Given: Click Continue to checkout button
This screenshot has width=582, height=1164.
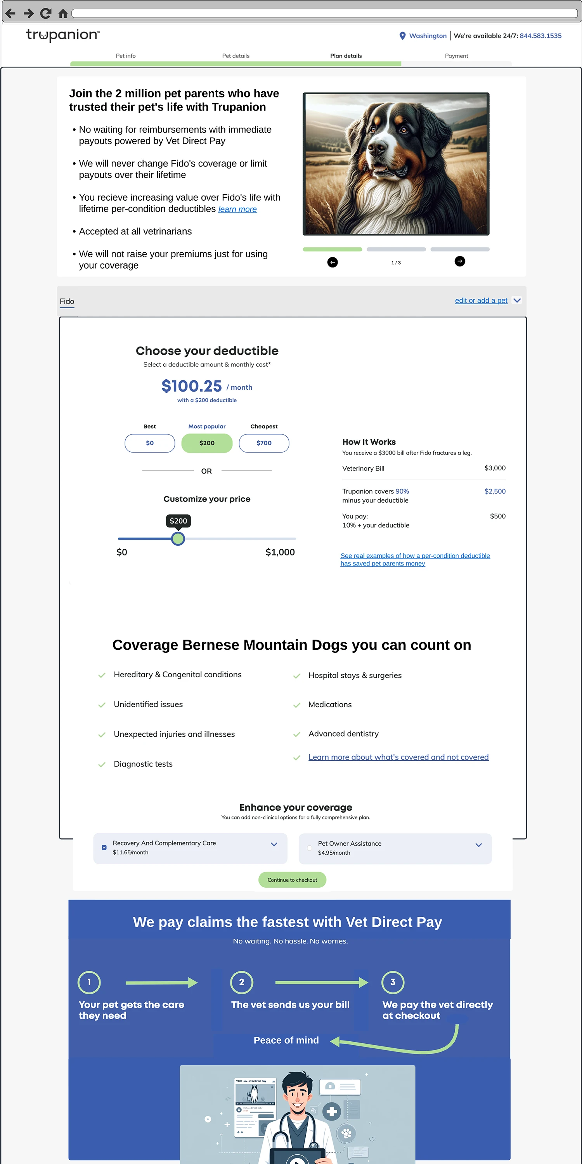Looking at the screenshot, I should point(292,880).
